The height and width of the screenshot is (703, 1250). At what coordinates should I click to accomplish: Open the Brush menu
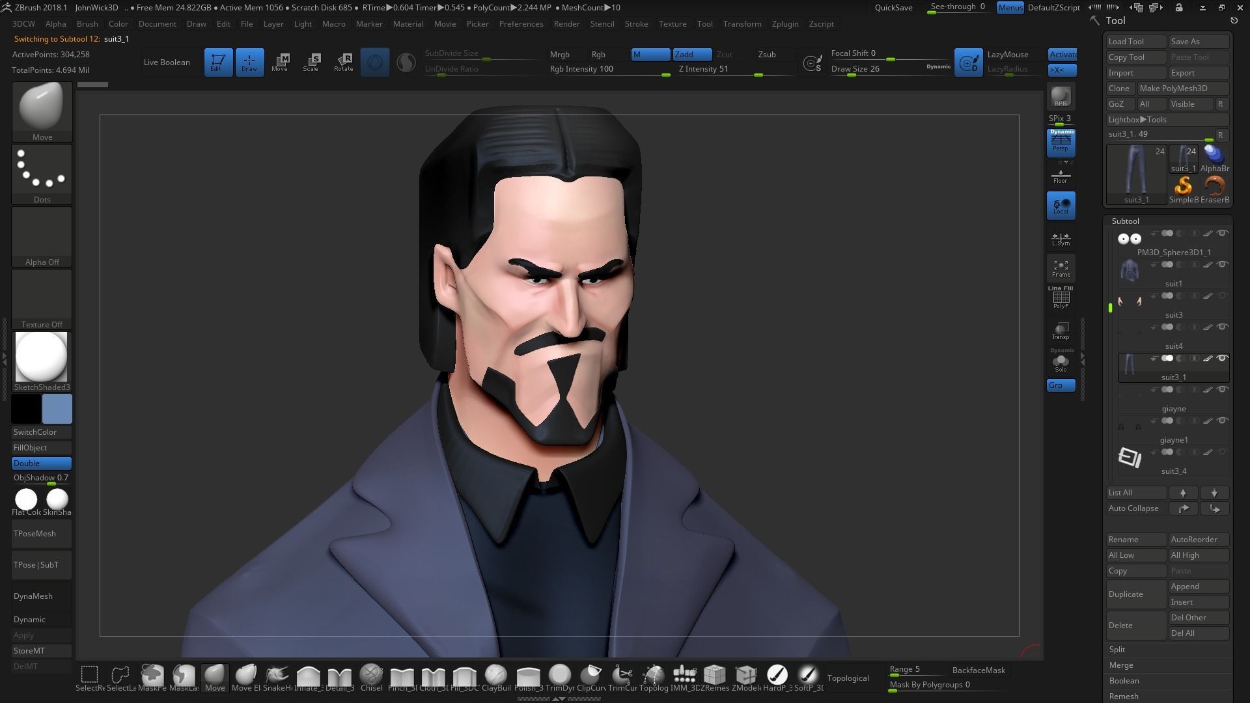pos(87,24)
